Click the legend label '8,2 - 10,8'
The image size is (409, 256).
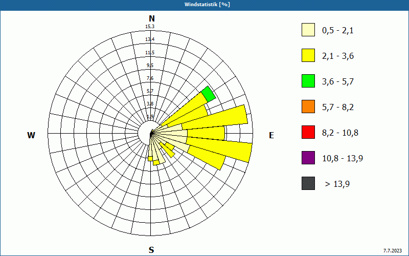point(340,133)
